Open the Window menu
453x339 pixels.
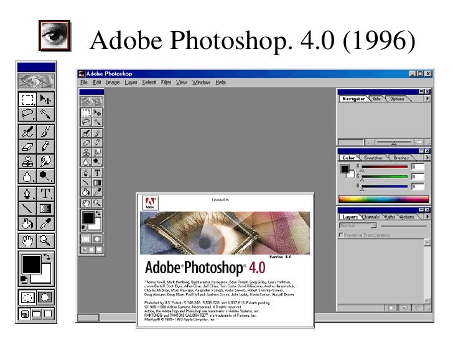(201, 83)
